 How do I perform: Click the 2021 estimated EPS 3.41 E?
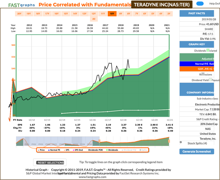click(169, 125)
